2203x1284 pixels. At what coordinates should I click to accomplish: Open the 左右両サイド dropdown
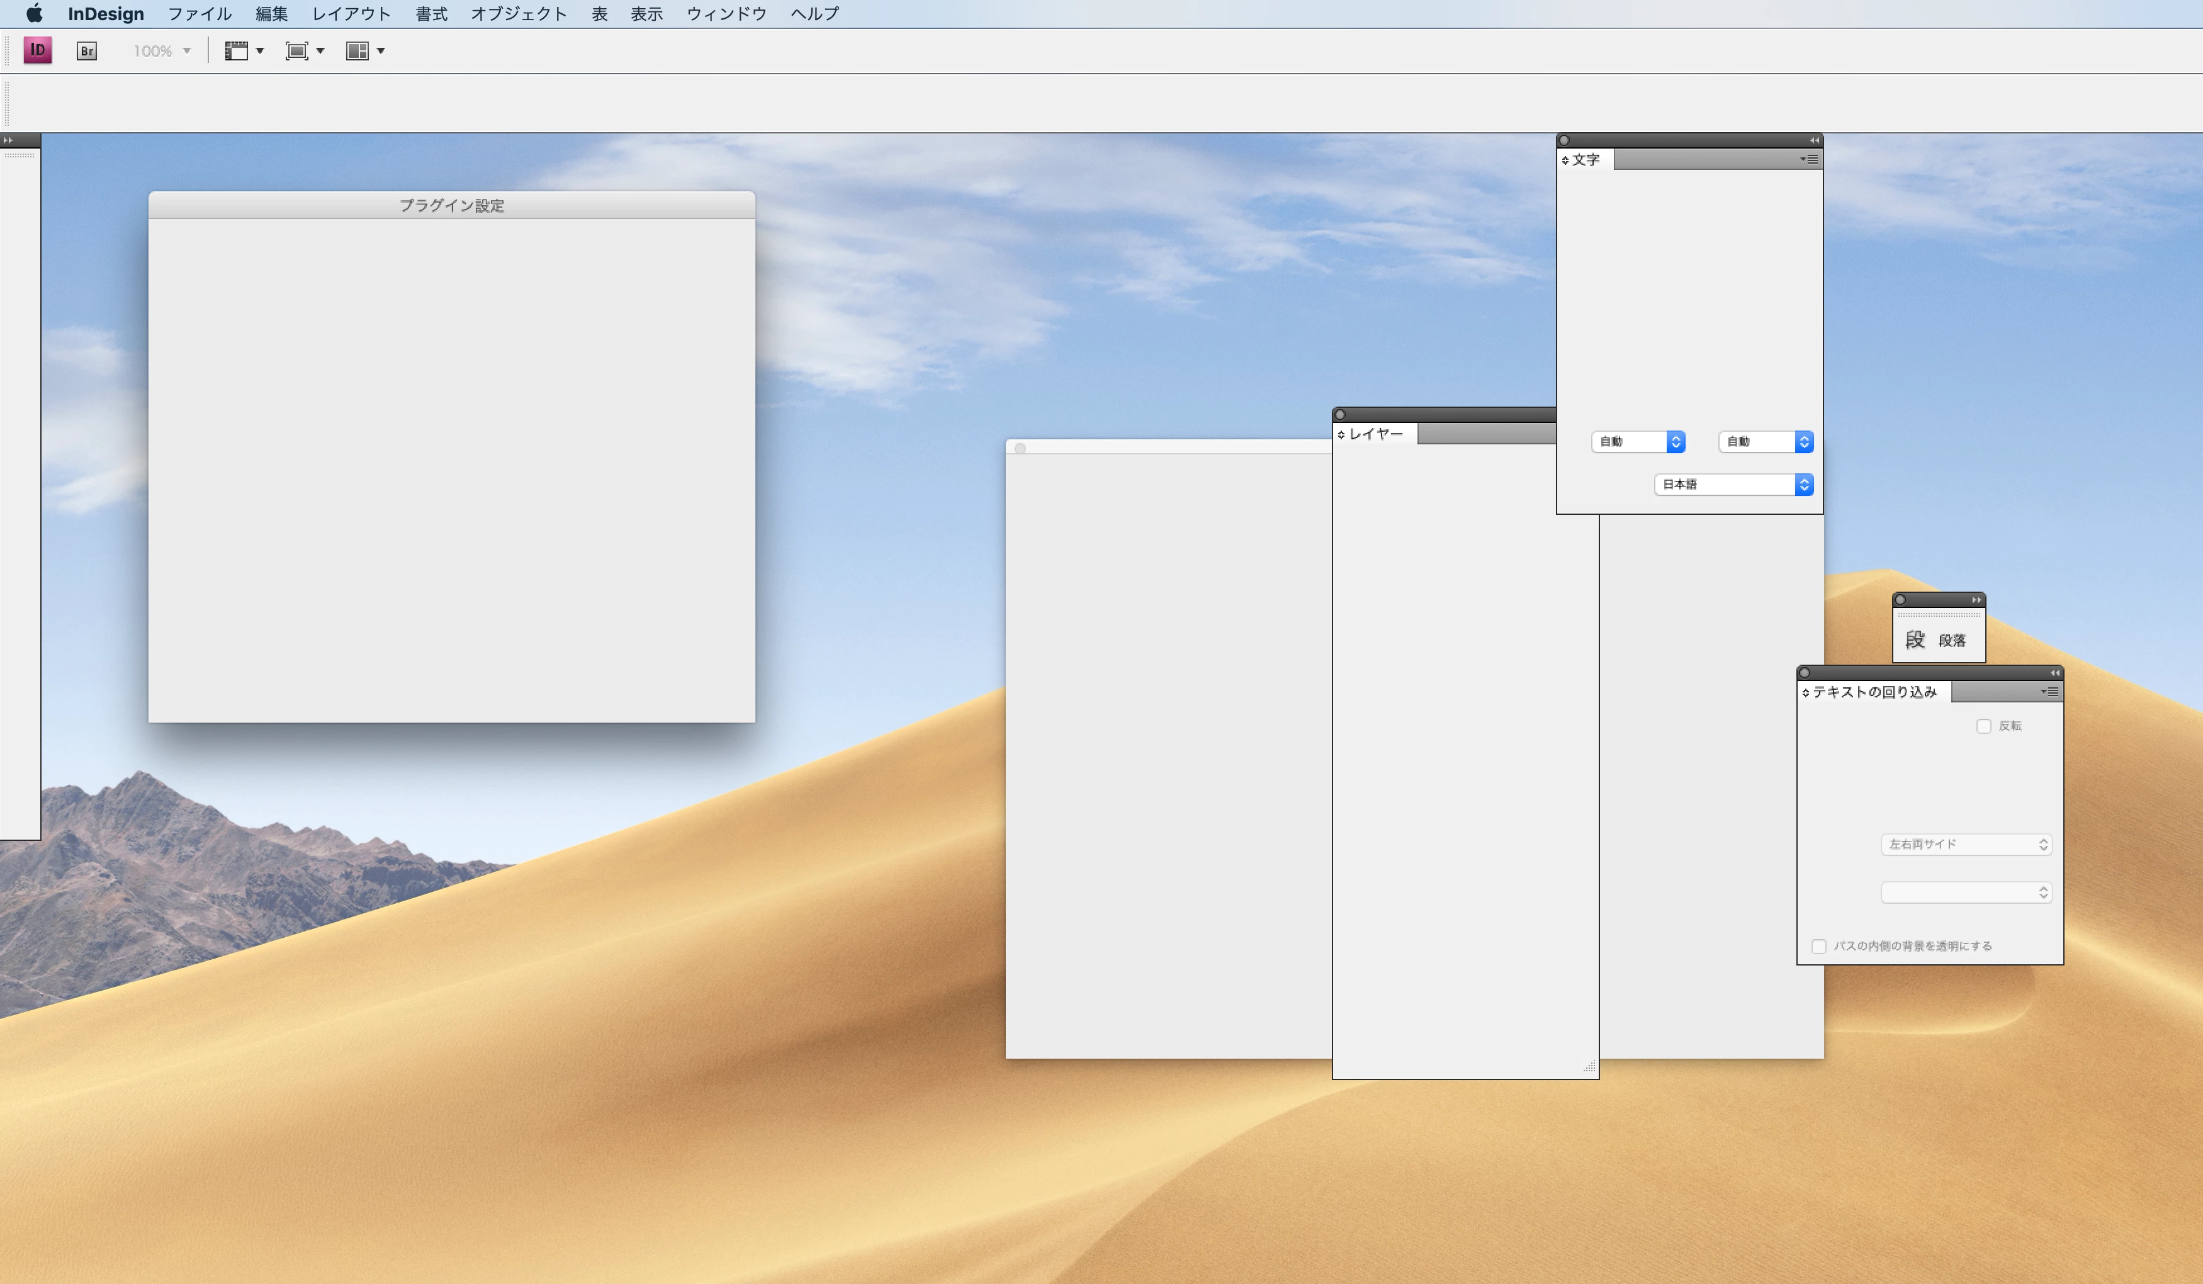click(1965, 844)
